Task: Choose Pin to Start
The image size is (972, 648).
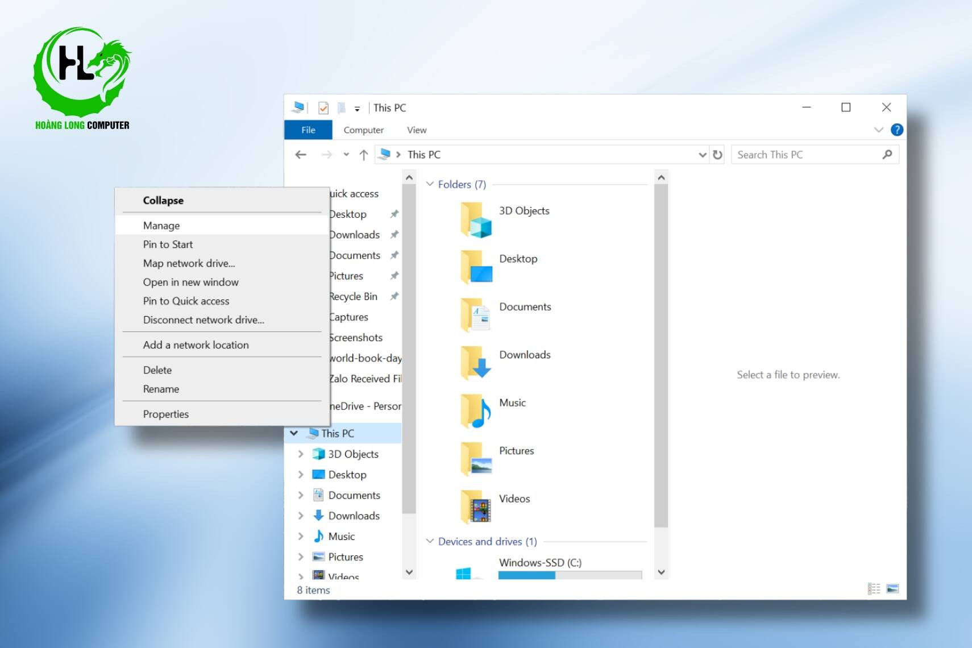Action: (x=222, y=244)
